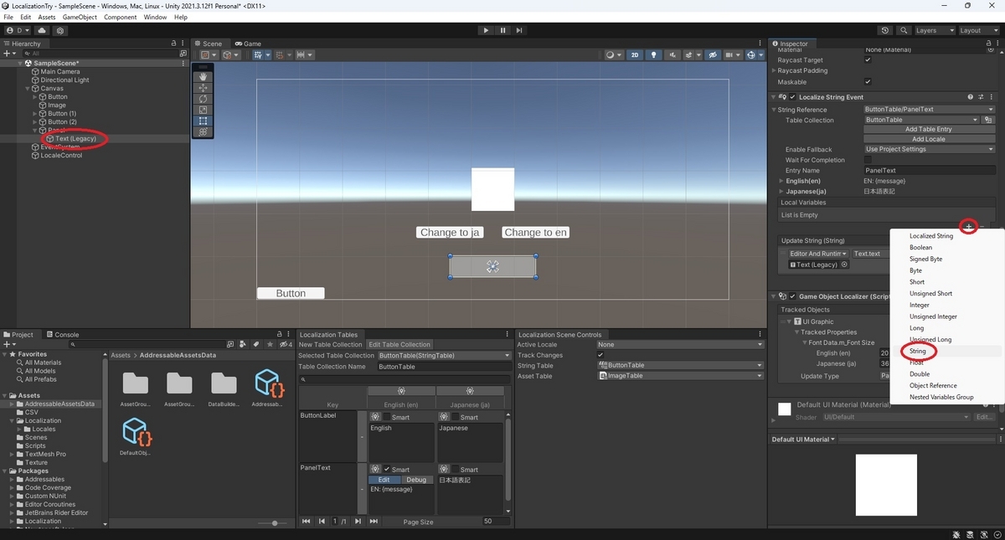
Task: Choose Nested Variables Group menu entry
Action: (x=941, y=397)
